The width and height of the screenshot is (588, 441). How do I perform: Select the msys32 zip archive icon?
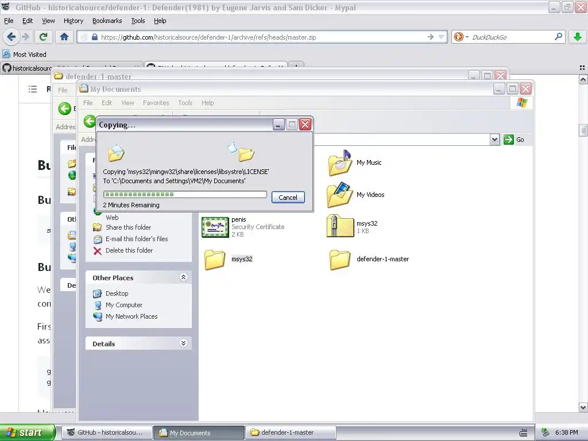pyautogui.click(x=340, y=226)
